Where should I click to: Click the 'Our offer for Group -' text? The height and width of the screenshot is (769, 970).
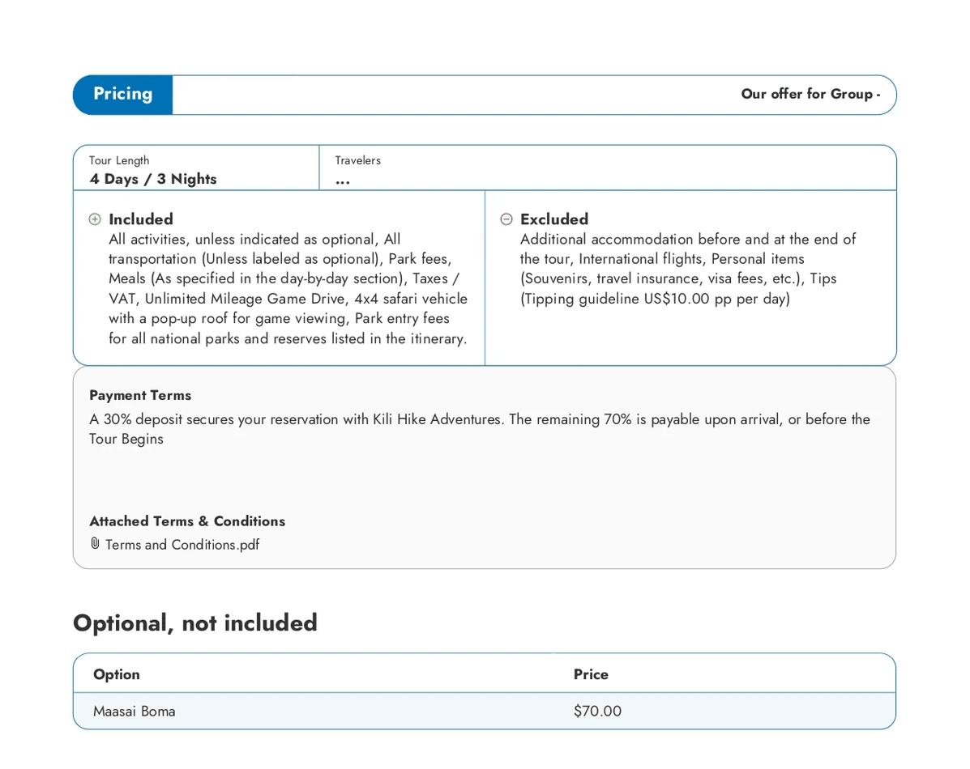coord(810,94)
